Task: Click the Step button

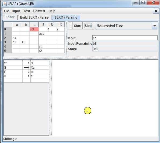Action: point(88,26)
